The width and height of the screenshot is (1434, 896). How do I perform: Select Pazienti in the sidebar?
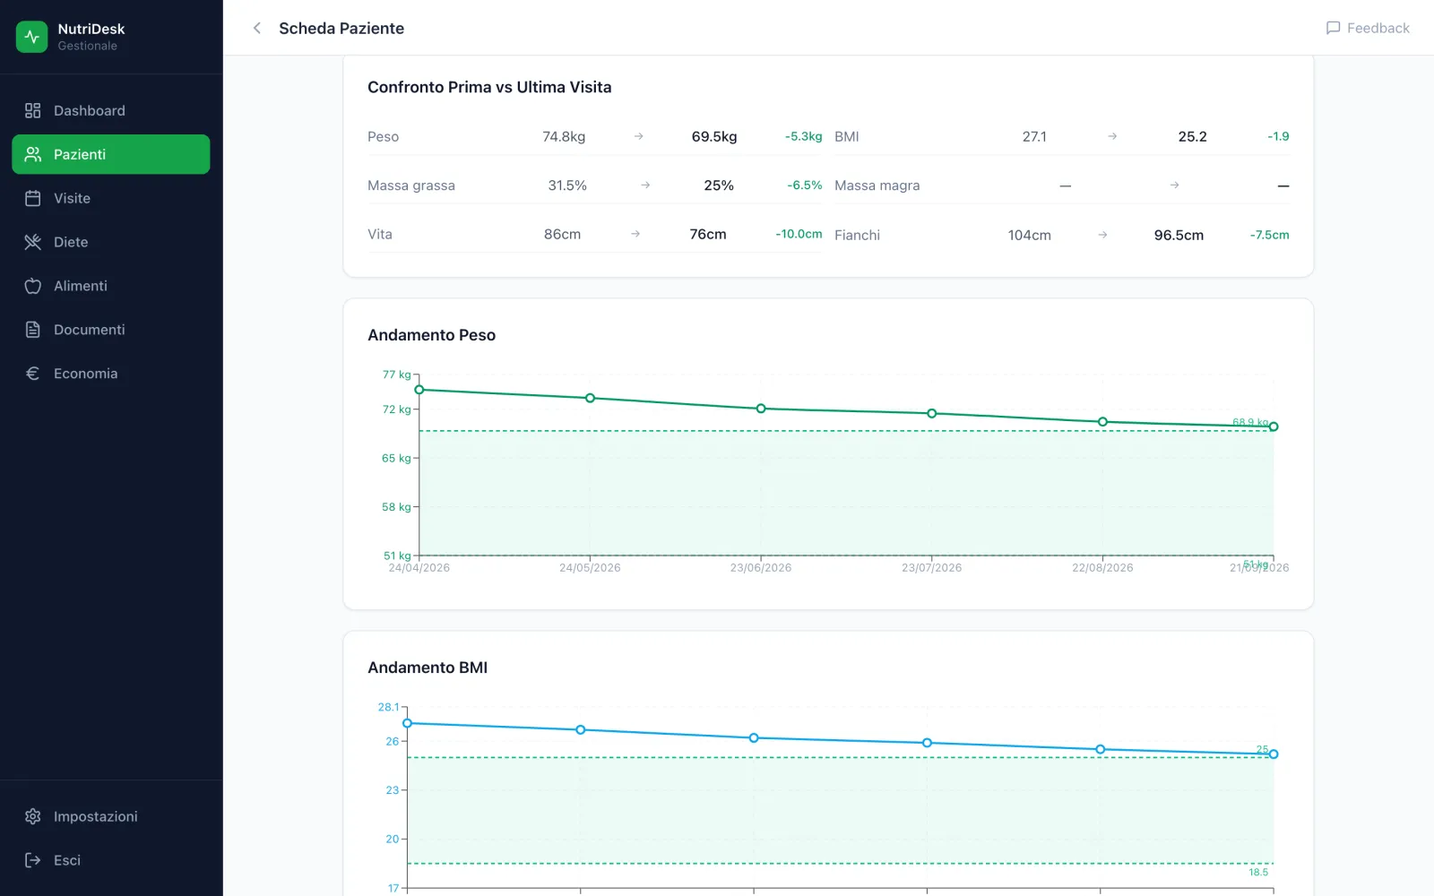111,154
